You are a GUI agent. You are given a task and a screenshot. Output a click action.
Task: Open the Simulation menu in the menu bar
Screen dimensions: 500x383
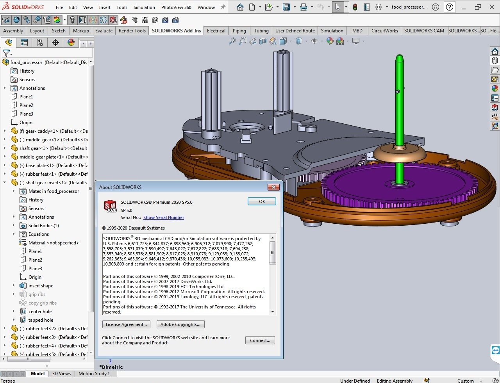point(144,7)
